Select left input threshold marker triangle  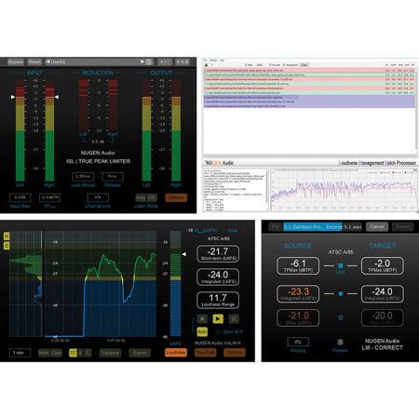13,97
